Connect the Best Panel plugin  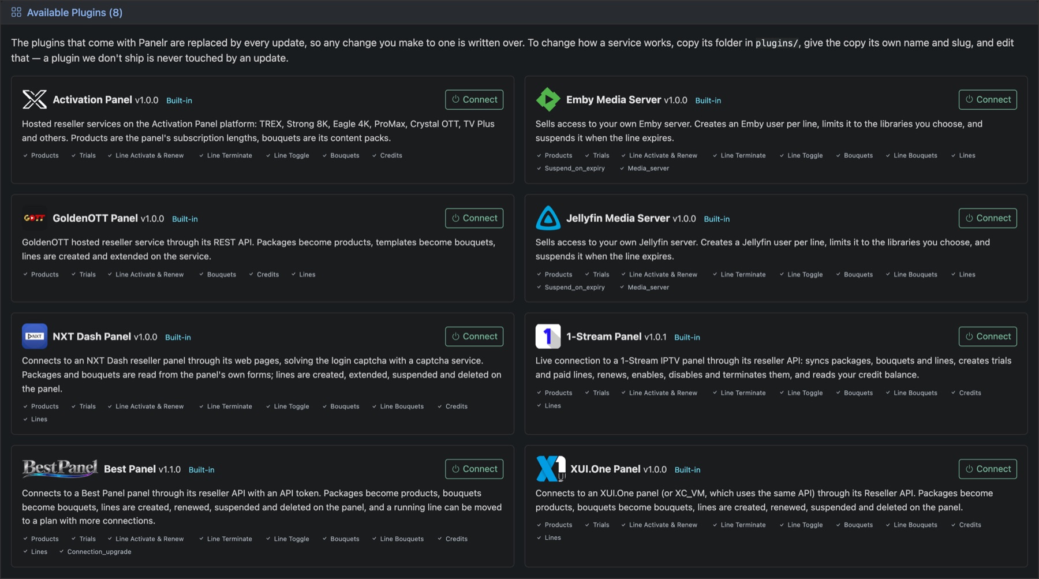474,469
